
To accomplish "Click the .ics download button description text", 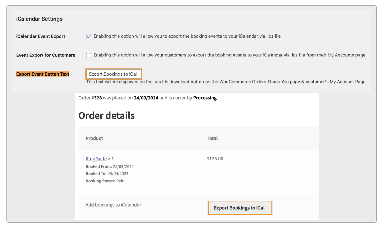I will tap(226, 82).
